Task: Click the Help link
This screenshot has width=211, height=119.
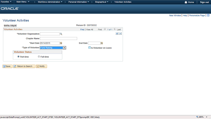Action: tap(185, 16)
